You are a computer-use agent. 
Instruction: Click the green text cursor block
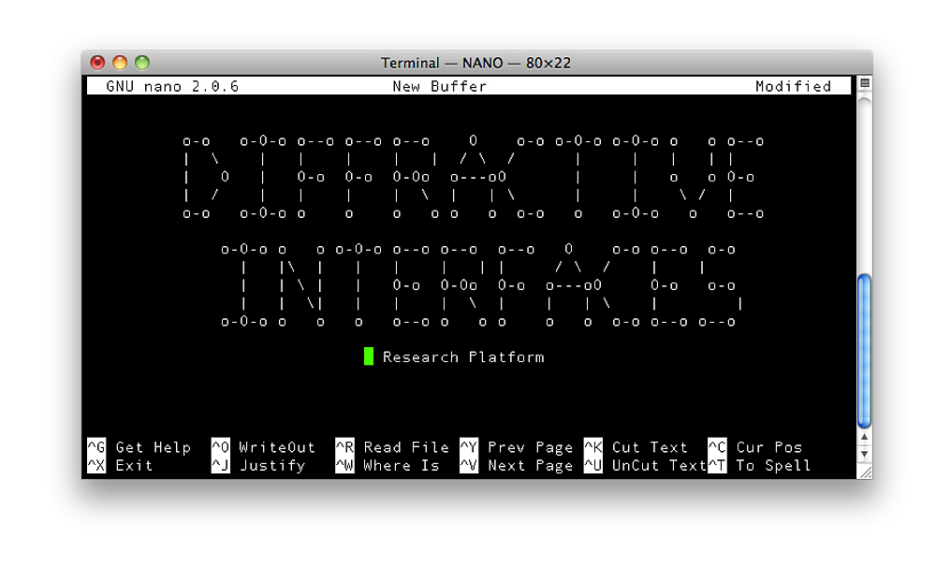[x=369, y=356]
